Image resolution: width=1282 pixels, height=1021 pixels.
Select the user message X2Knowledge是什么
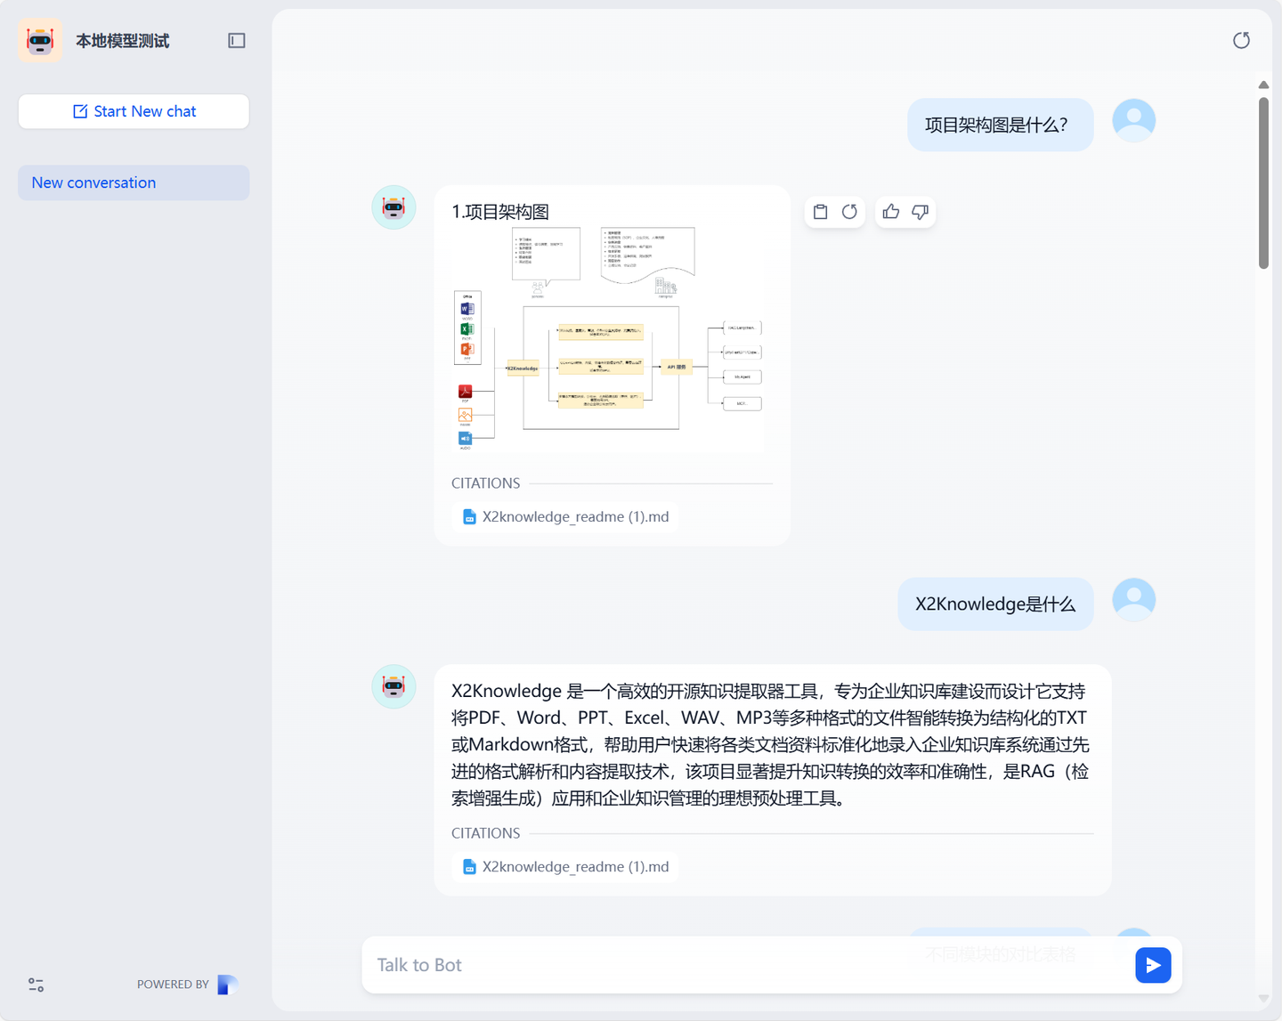(995, 604)
